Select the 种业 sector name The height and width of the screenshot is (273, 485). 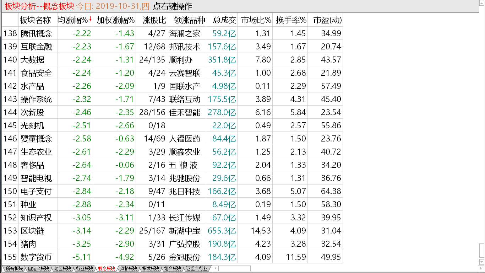point(28,204)
